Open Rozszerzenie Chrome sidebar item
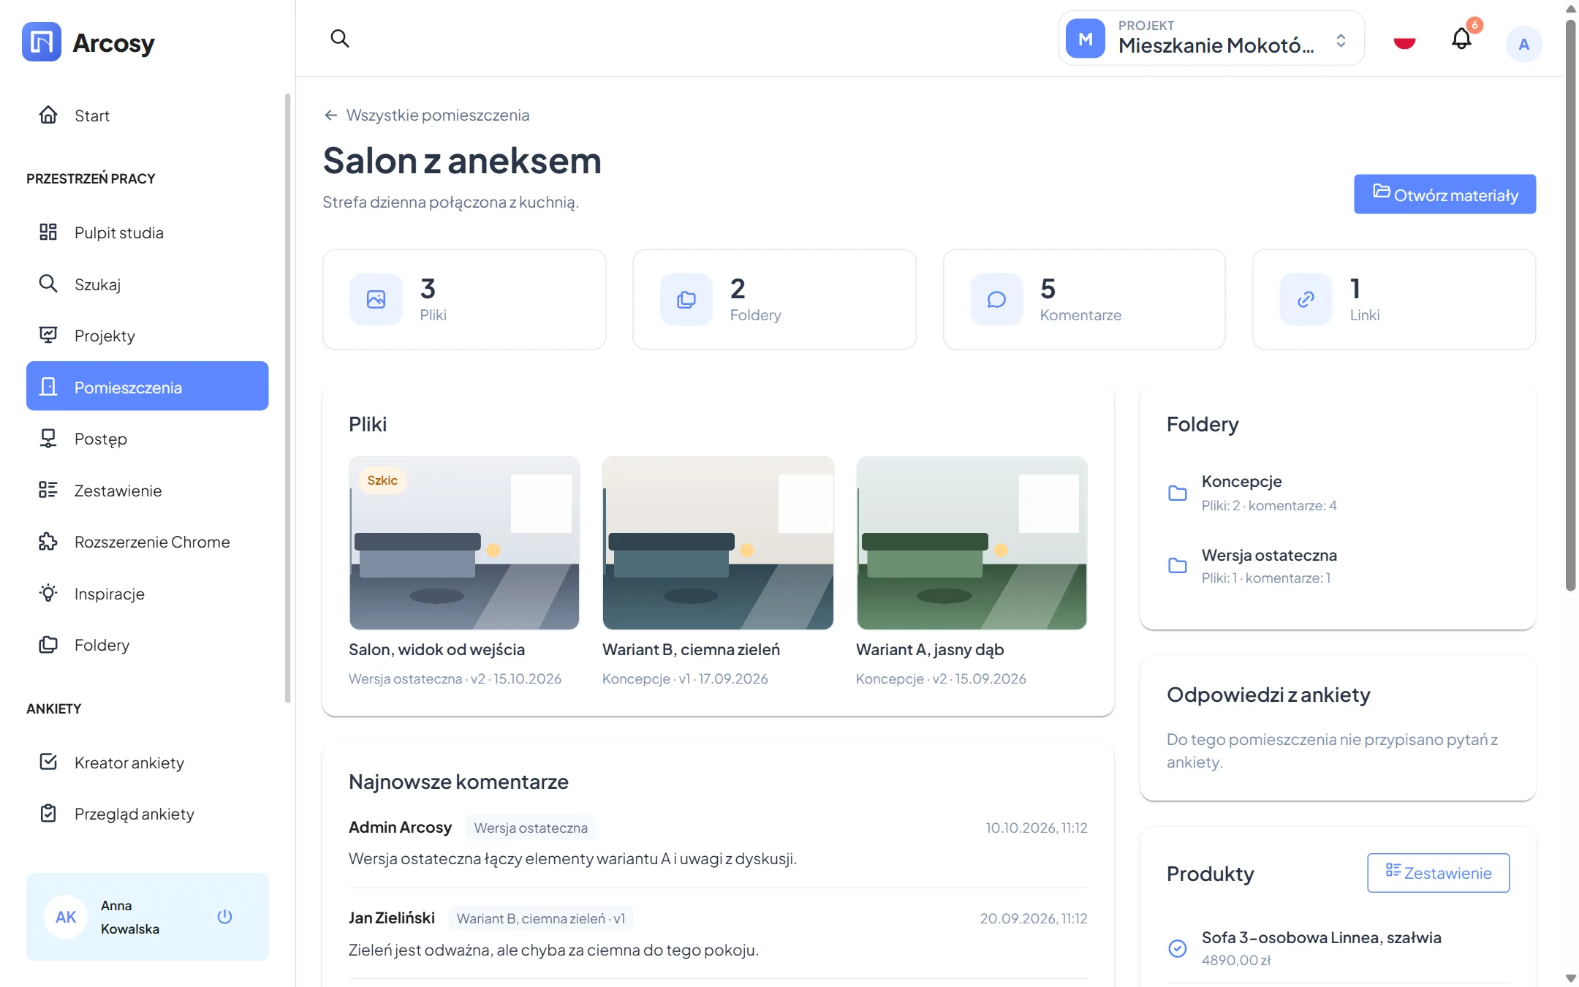Screen dimensions: 1579x987 147,542
